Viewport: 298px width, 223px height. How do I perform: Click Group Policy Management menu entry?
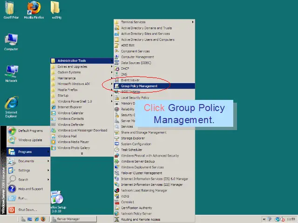point(139,86)
